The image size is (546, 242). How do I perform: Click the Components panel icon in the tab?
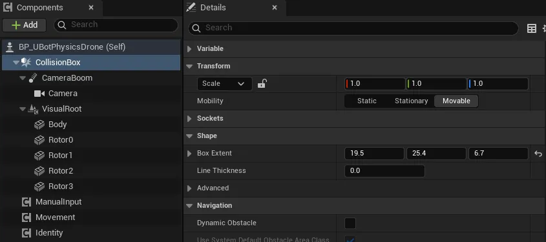pyautogui.click(x=8, y=7)
